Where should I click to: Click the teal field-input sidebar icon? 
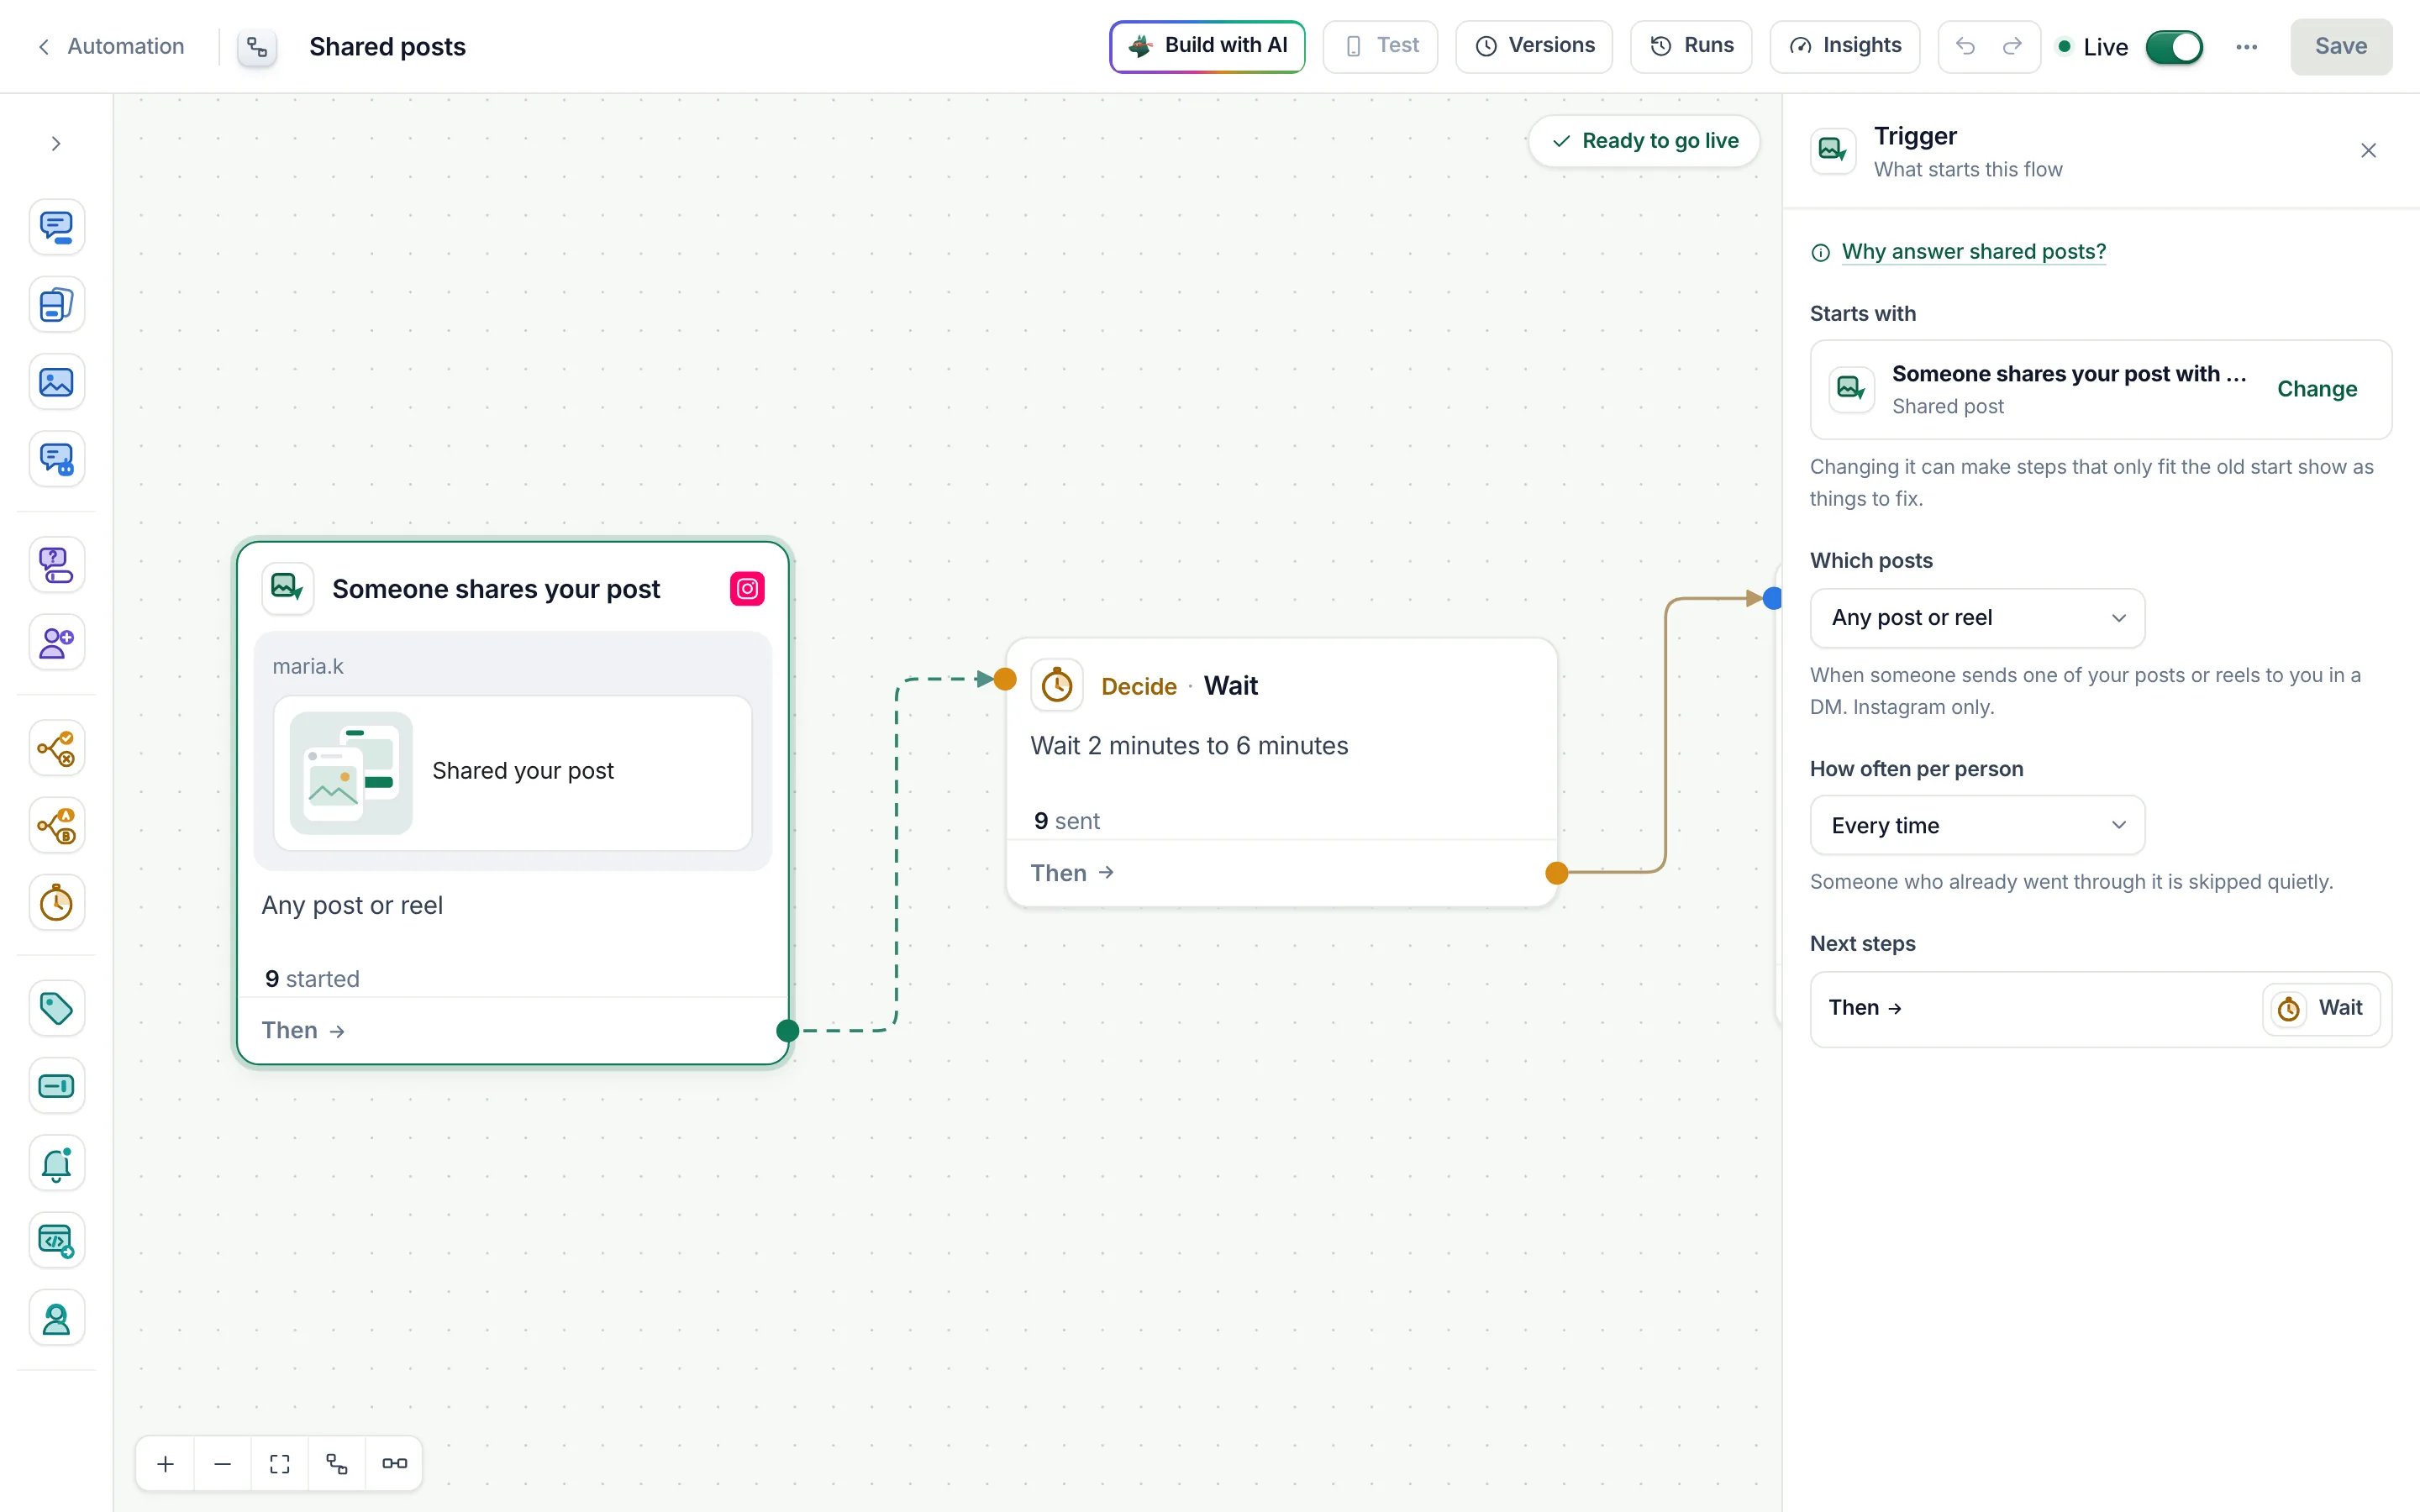56,1086
